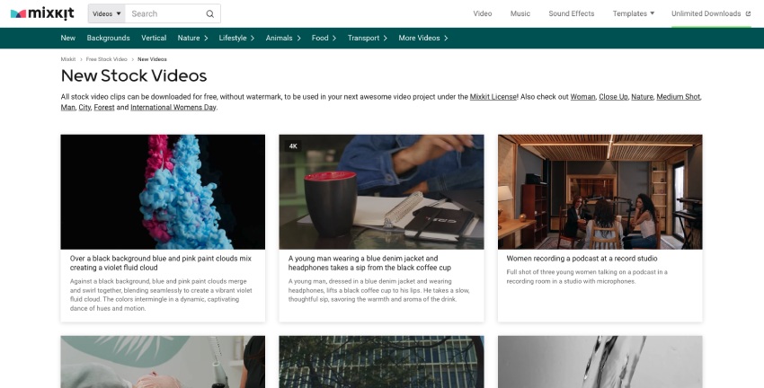
Task: Select the New category tab
Action: (x=67, y=38)
